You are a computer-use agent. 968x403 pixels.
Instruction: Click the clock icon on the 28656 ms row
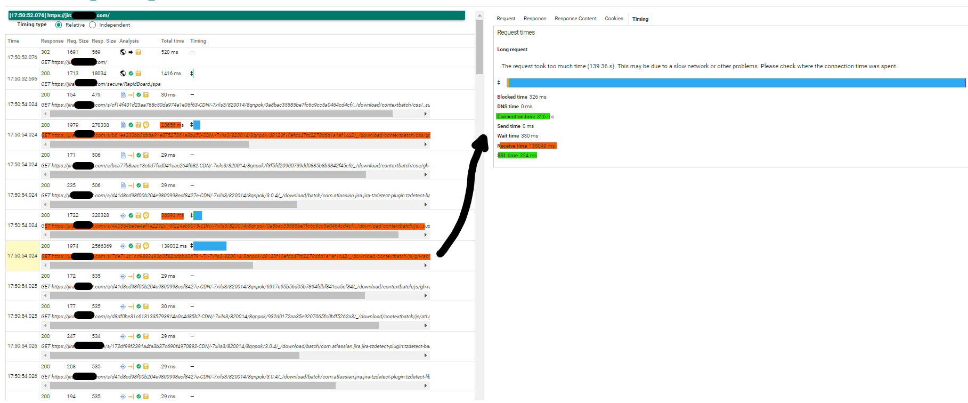(146, 125)
